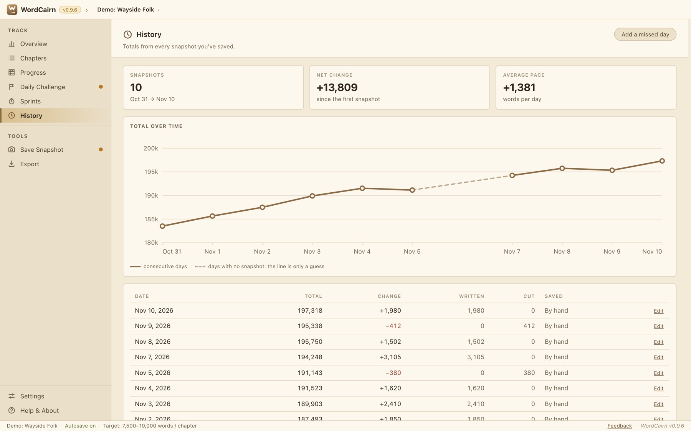
Task: Click the Average Pace card showing +1,381
Action: point(586,87)
